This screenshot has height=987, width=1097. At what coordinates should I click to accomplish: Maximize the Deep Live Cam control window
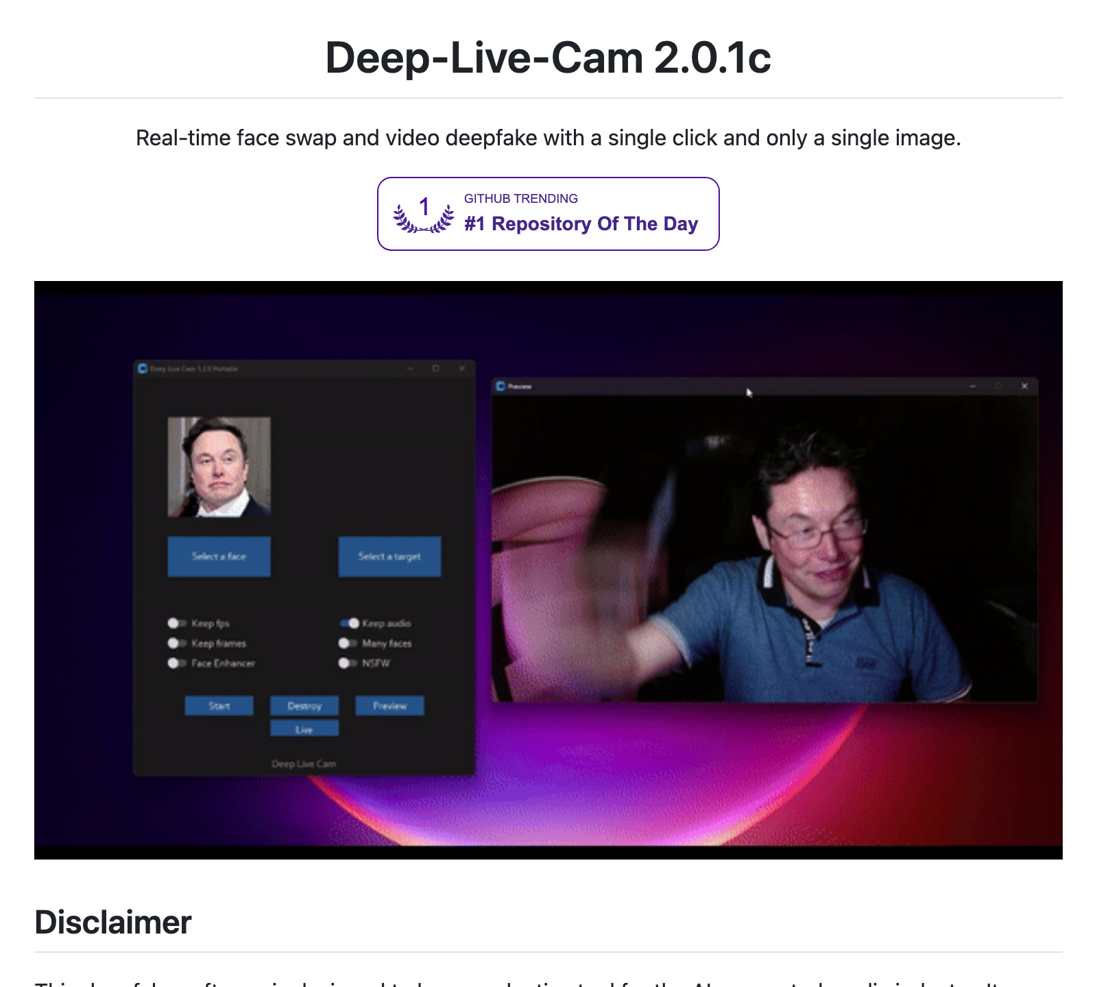pos(435,369)
